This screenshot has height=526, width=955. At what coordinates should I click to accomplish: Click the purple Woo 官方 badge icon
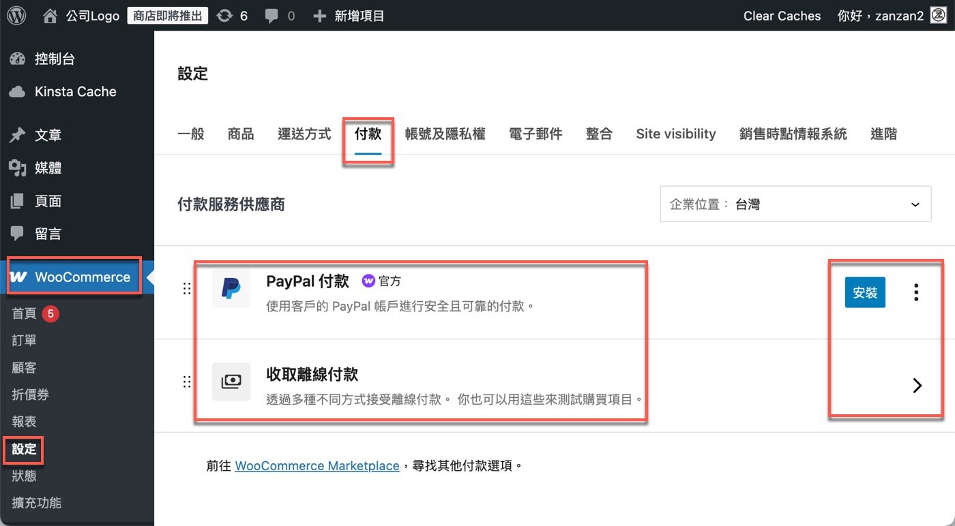click(x=368, y=281)
